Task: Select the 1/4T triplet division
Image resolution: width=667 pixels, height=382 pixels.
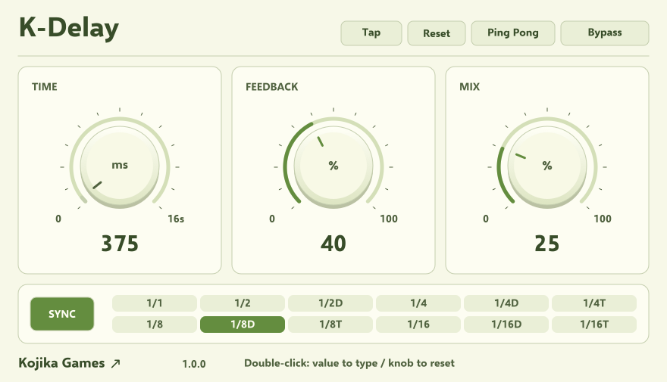Action: (x=594, y=303)
